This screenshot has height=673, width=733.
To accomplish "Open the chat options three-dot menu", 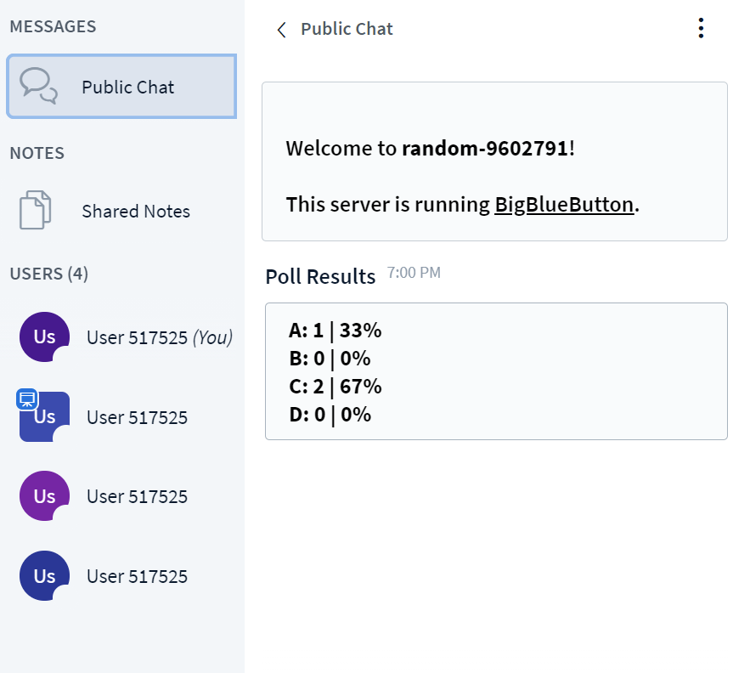I will click(x=701, y=28).
